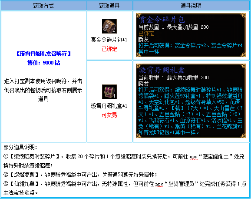Click the 进入打宝副本 instruction paragraph

[x=43, y=90]
